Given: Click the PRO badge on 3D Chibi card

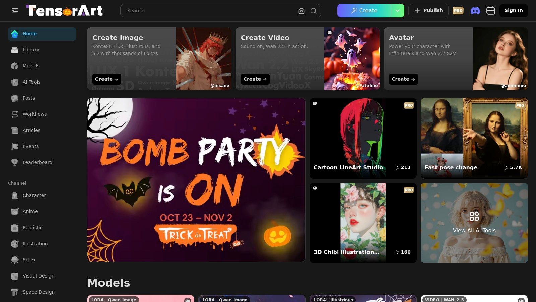Looking at the screenshot, I should (x=409, y=190).
